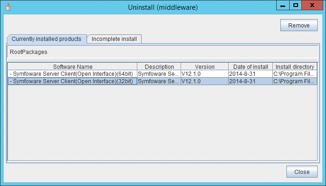Click the Java application icon in title bar

tap(7, 7)
